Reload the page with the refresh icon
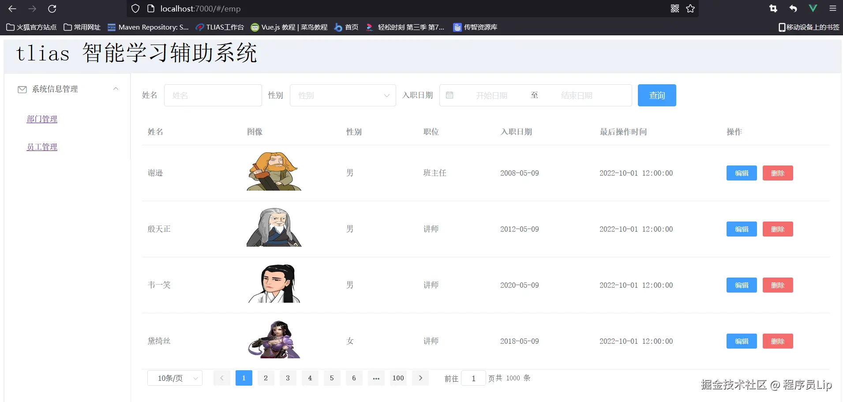Viewport: 843px width, 402px height. tap(52, 9)
